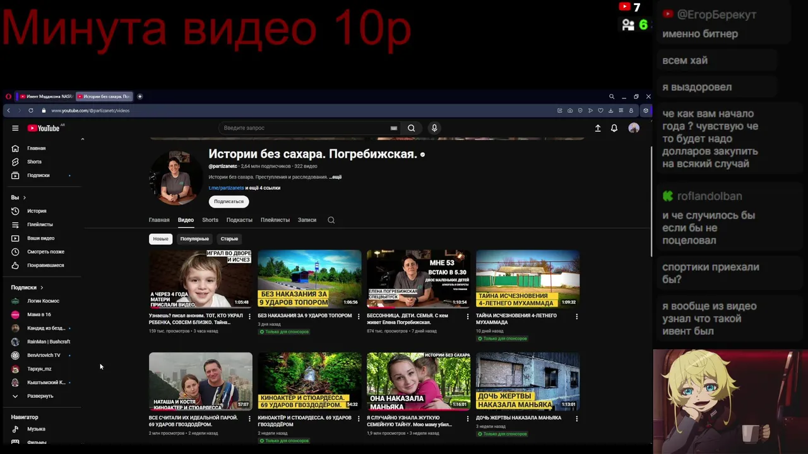Click the YouTube logo
The image size is (808, 454).
point(44,128)
